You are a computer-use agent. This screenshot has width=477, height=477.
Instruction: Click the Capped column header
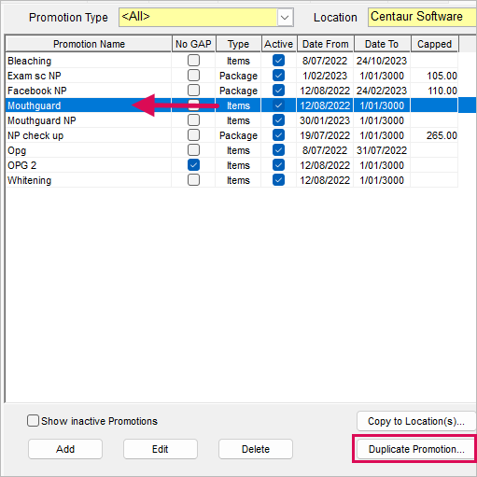click(434, 44)
